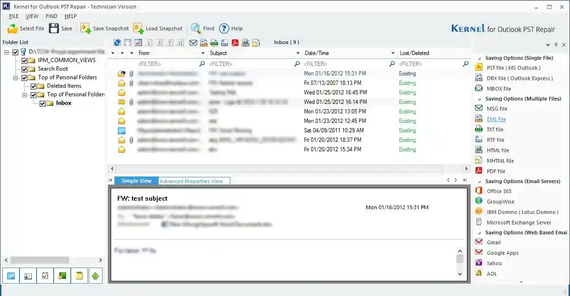Show tasks clipboard view button
The height and width of the screenshot is (296, 570).
45,276
